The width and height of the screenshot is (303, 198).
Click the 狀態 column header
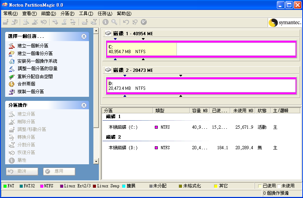tap(263, 111)
